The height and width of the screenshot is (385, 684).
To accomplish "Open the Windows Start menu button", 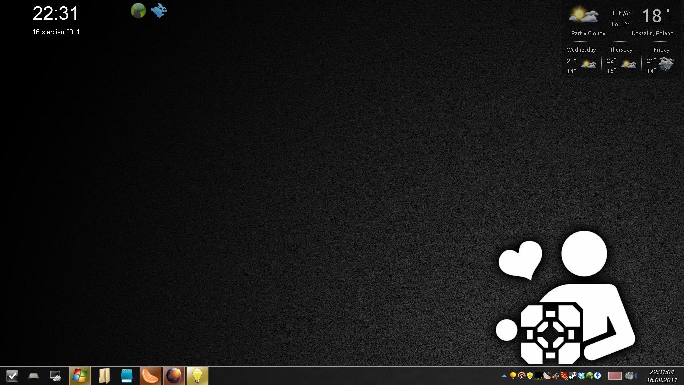I will tap(79, 376).
